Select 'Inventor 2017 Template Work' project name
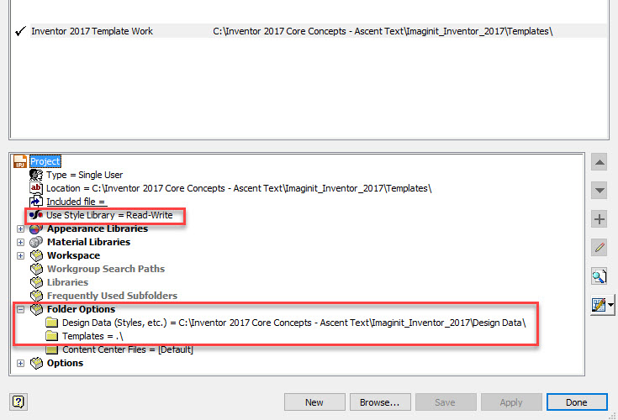This screenshot has width=618, height=420. 92,31
